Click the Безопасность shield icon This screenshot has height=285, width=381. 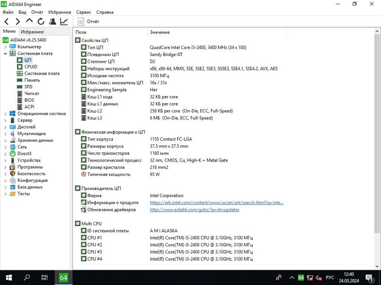coord(13,174)
